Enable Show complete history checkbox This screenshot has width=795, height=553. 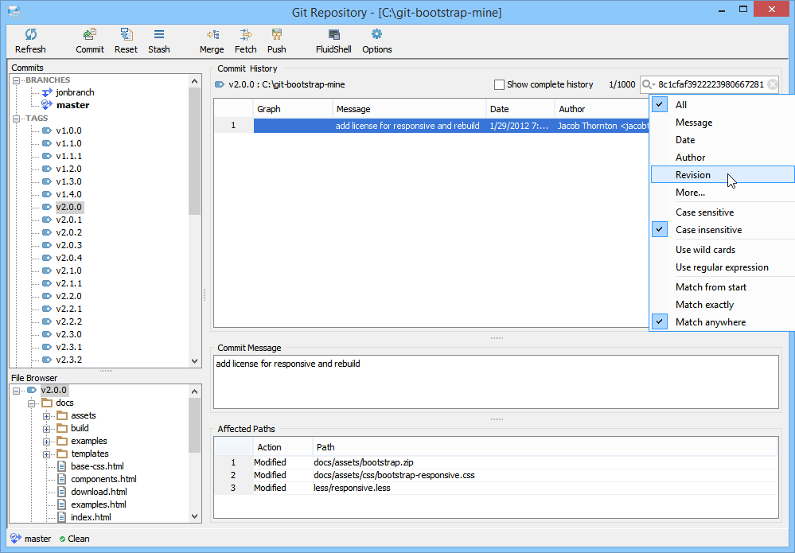click(500, 84)
